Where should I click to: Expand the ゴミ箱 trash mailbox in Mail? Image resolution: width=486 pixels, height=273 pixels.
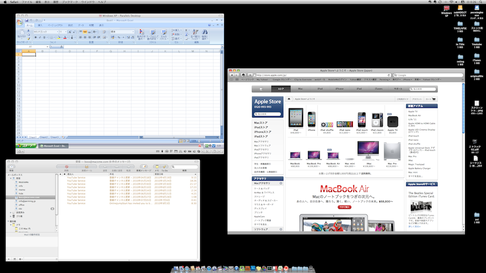click(11, 217)
